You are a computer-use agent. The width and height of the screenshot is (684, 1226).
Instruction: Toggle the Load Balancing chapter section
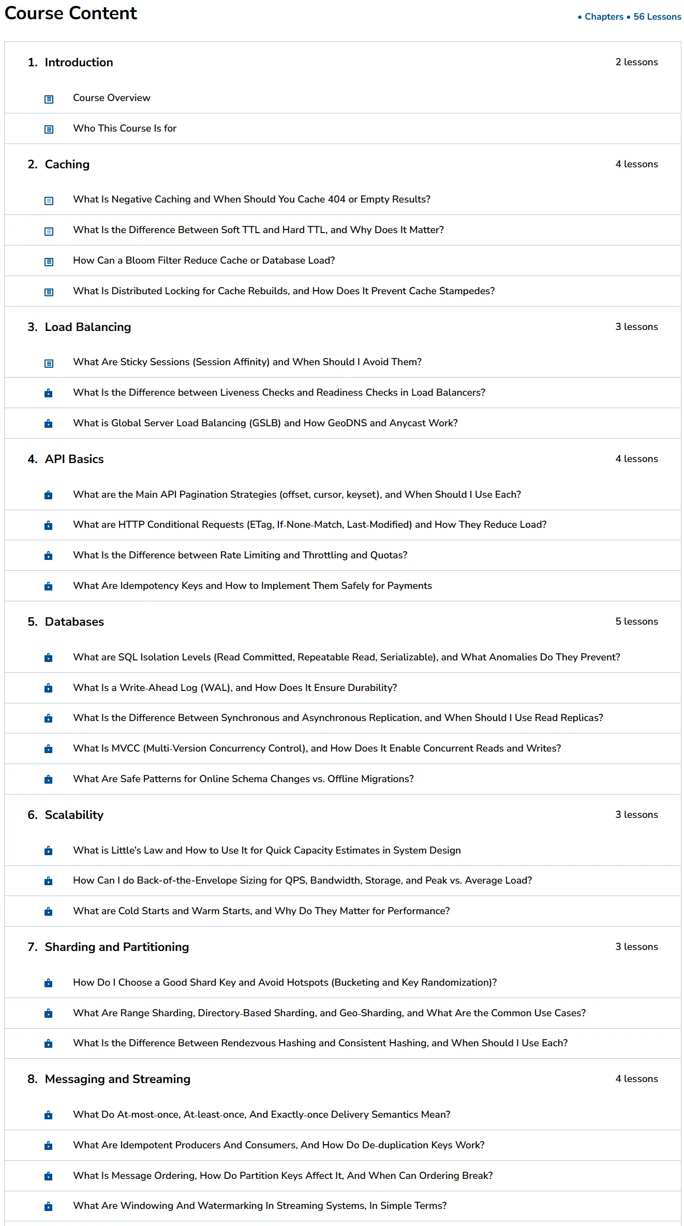coord(343,327)
